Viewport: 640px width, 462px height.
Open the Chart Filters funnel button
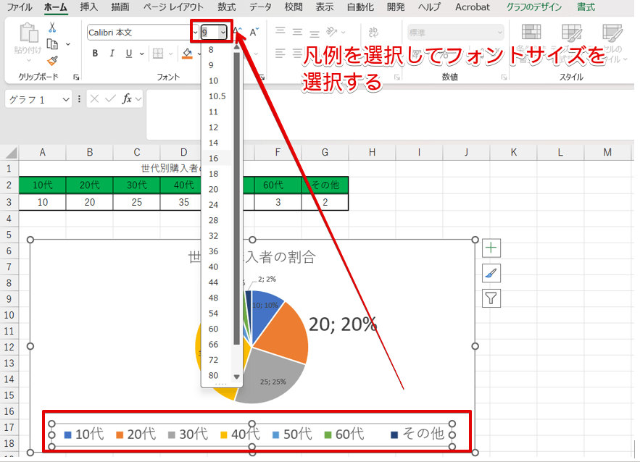click(491, 298)
